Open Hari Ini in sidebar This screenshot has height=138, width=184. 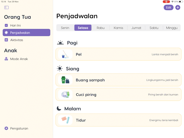(x=15, y=25)
